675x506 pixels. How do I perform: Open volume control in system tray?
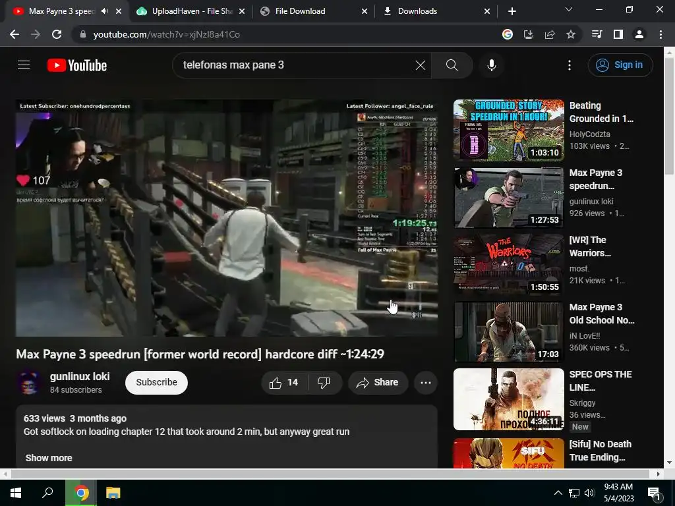coord(589,493)
